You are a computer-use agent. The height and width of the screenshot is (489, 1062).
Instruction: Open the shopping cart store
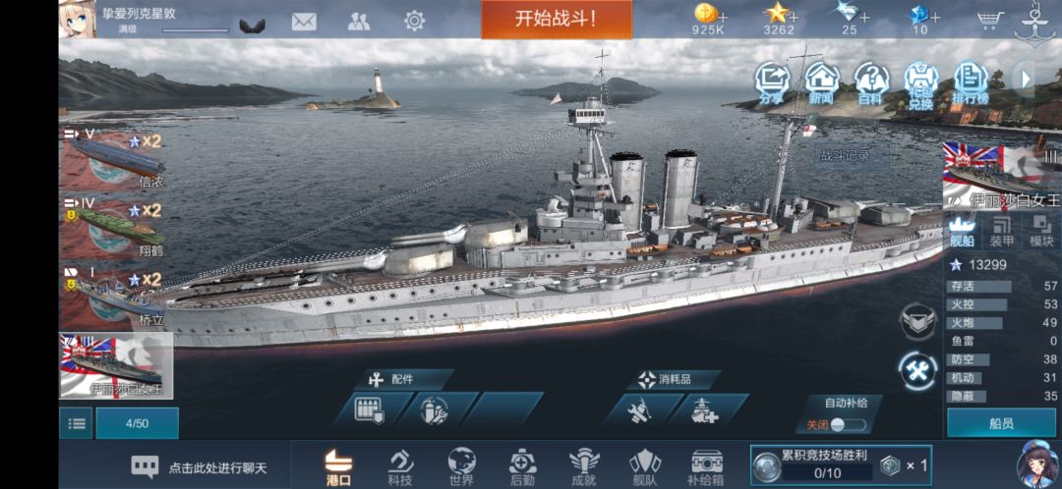click(990, 20)
